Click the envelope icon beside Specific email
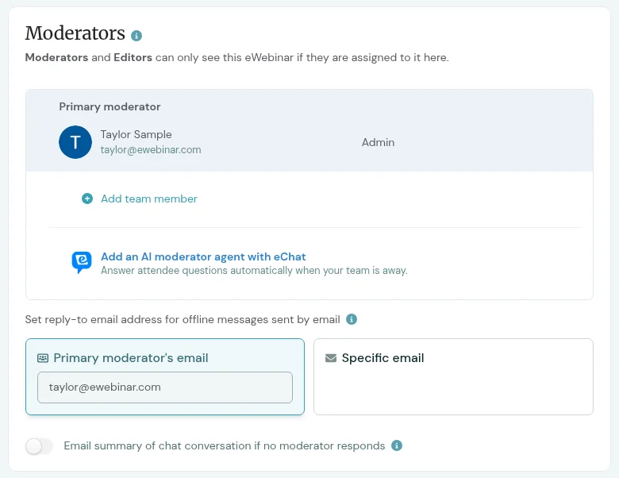Image resolution: width=619 pixels, height=478 pixels. coord(331,358)
